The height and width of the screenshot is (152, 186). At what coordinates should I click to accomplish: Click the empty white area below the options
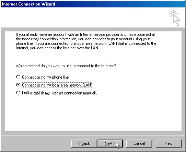point(93,113)
